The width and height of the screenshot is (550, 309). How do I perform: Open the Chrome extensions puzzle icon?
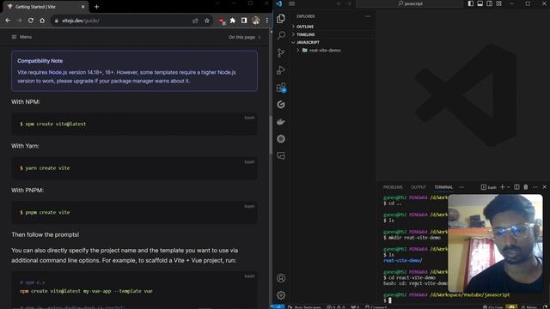click(x=233, y=21)
